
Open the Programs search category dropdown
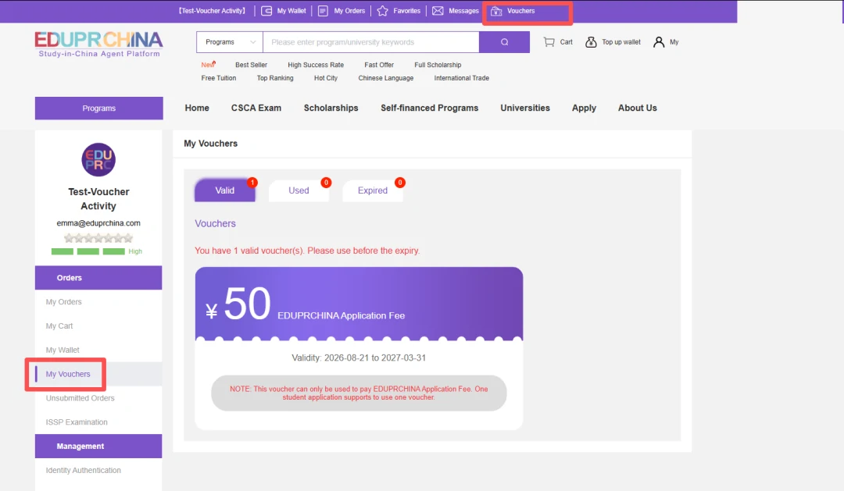click(x=230, y=42)
